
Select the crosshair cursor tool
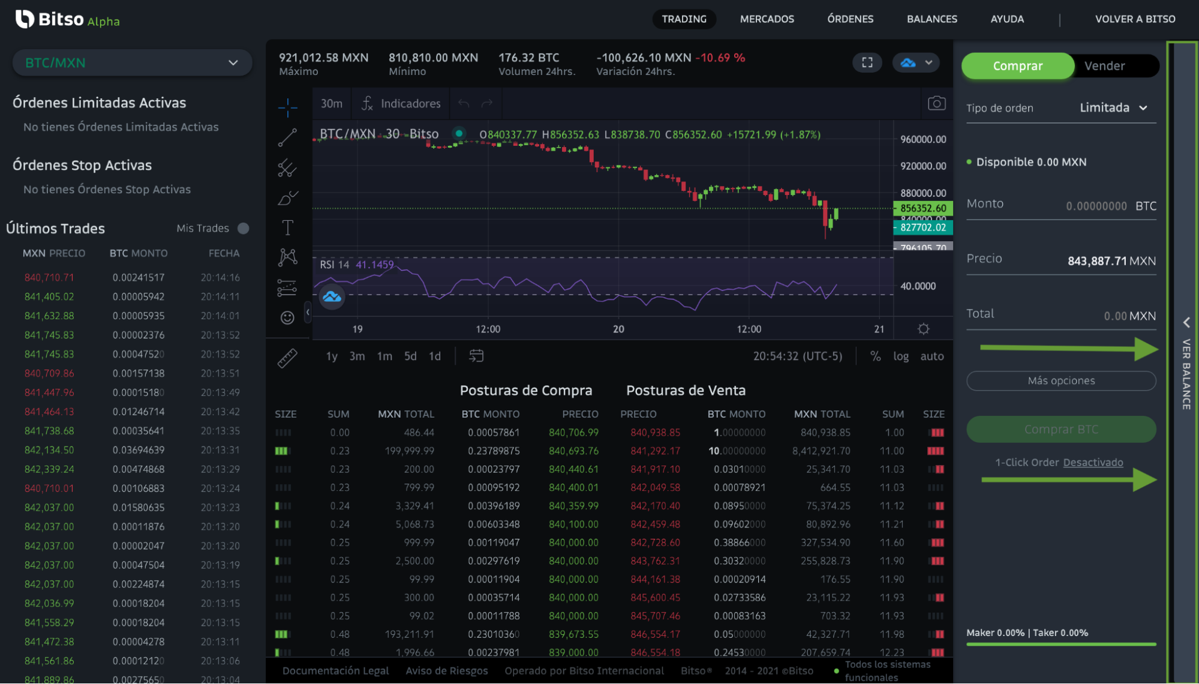point(287,107)
